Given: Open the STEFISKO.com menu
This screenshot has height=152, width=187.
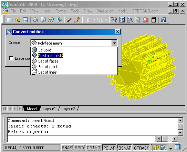Looking at the screenshot, I should [x=145, y=11].
